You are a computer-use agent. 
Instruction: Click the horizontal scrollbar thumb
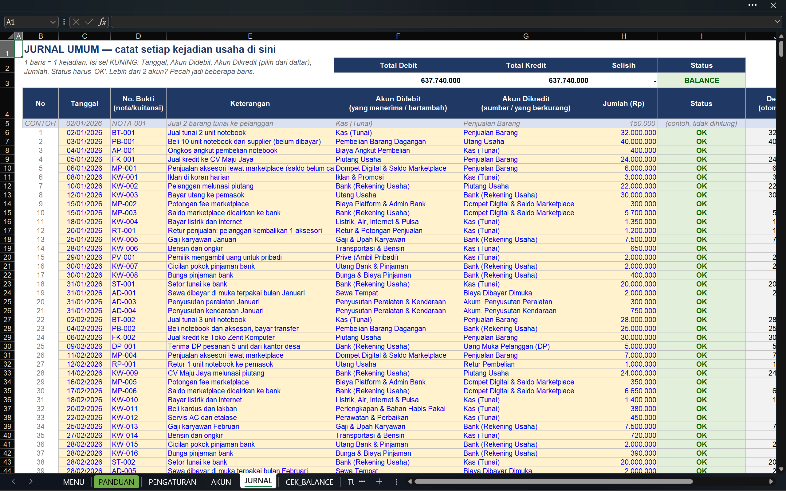[x=553, y=481]
